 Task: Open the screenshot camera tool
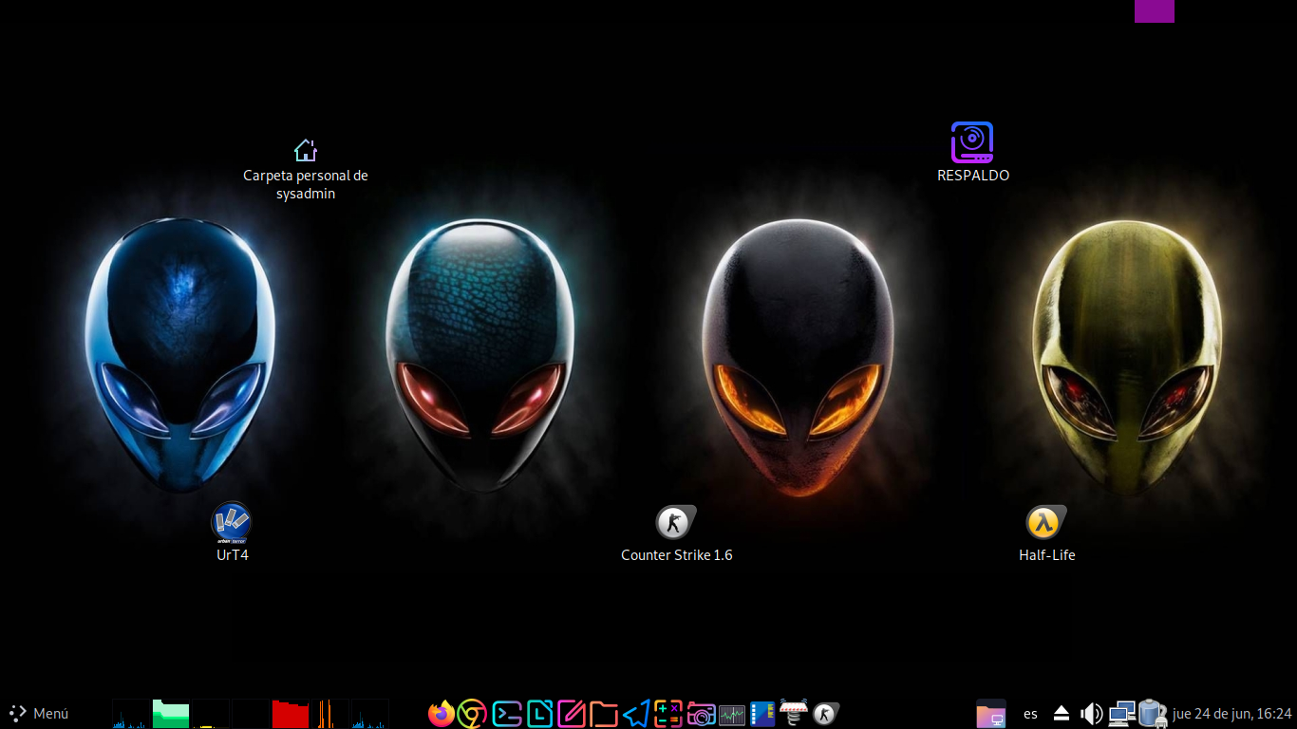[701, 713]
